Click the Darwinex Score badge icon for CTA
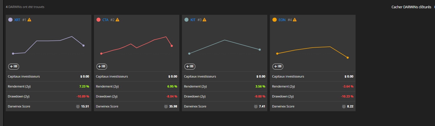The width and height of the screenshot is (435, 126). coord(166,106)
